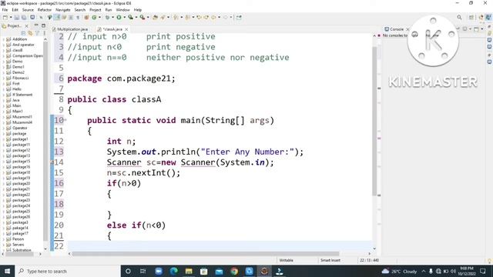Open the Window menu
The width and height of the screenshot is (493, 277).
click(122, 10)
